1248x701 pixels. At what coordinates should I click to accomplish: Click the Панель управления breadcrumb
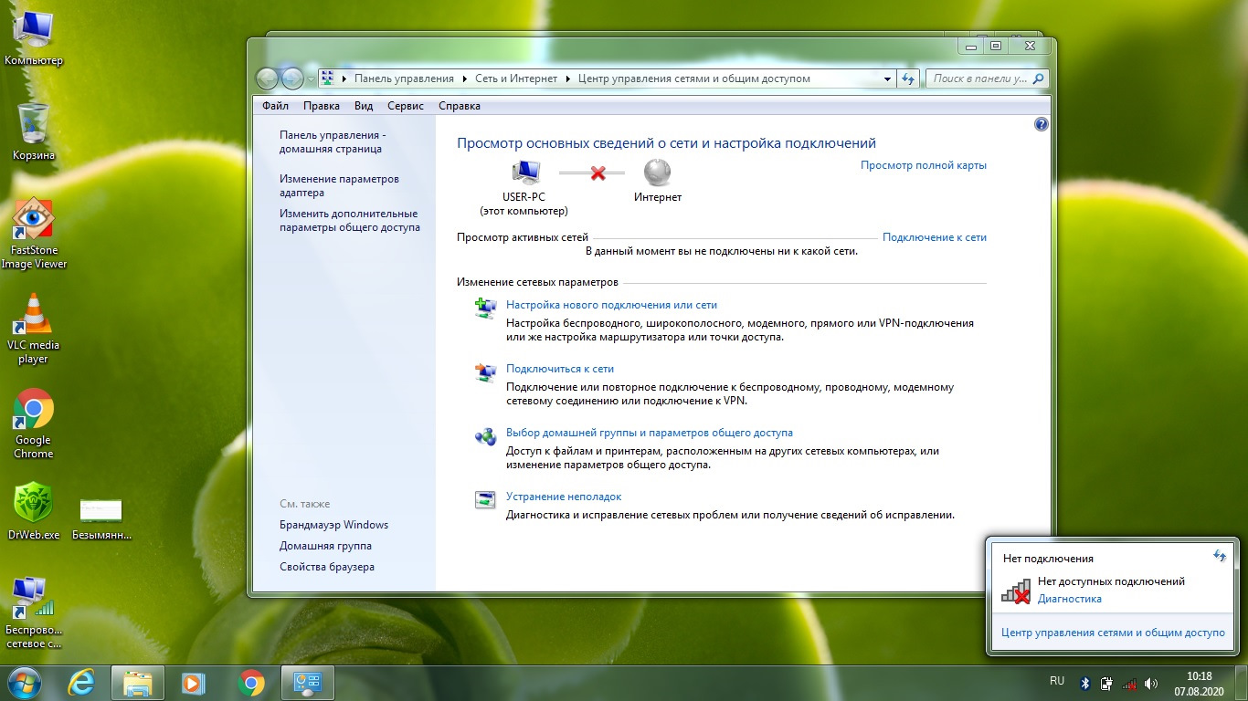tap(404, 79)
